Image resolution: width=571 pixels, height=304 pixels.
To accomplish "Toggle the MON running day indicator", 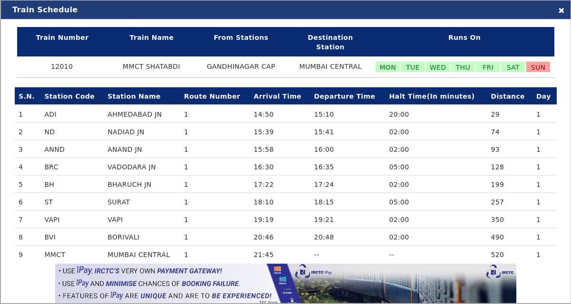I will 388,67.
